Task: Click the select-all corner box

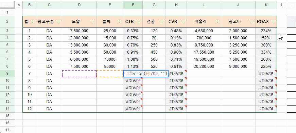Action: click(x=7, y=5)
